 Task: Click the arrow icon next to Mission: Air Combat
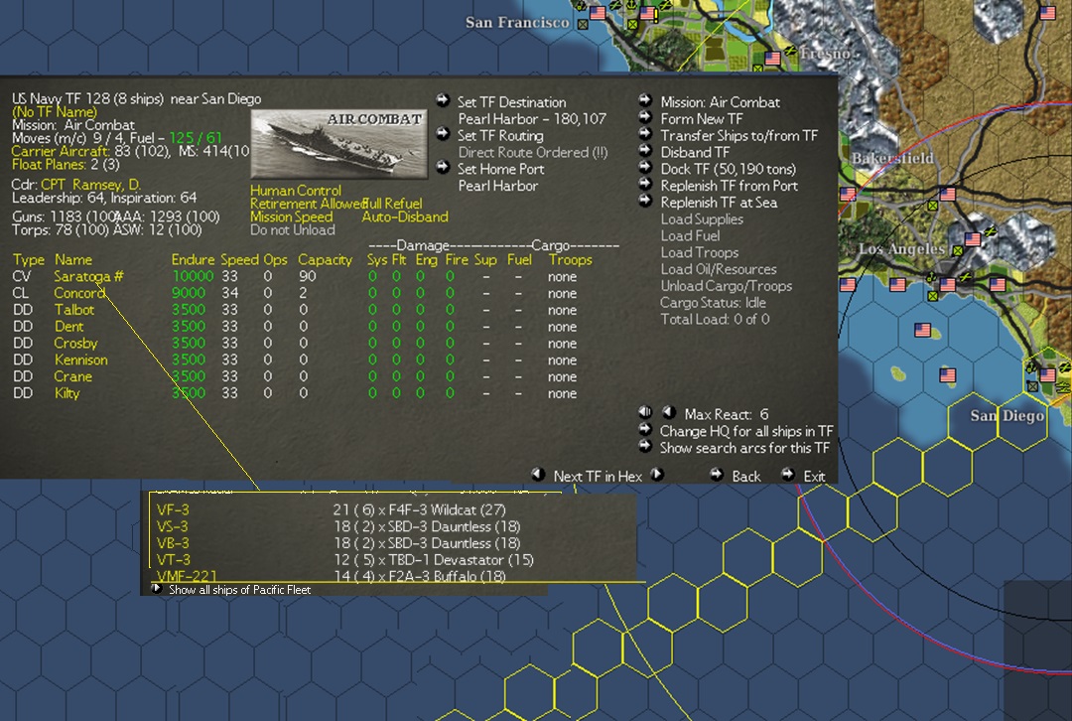[x=645, y=100]
